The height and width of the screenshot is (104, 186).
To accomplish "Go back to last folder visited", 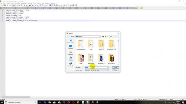I will pos(103,37).
